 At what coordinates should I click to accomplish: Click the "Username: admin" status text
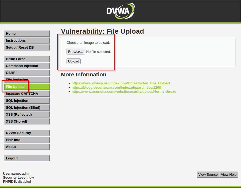[17, 174]
